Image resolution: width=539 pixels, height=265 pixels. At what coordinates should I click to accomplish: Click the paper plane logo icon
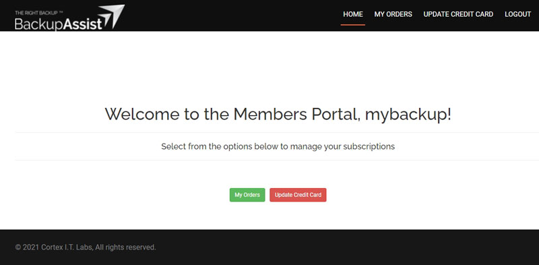(111, 16)
